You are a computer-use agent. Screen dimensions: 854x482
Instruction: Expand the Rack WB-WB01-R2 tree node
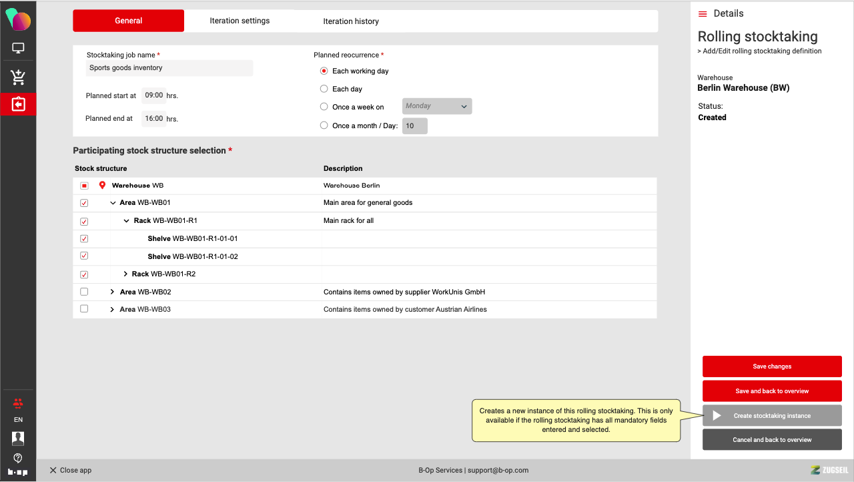click(125, 274)
